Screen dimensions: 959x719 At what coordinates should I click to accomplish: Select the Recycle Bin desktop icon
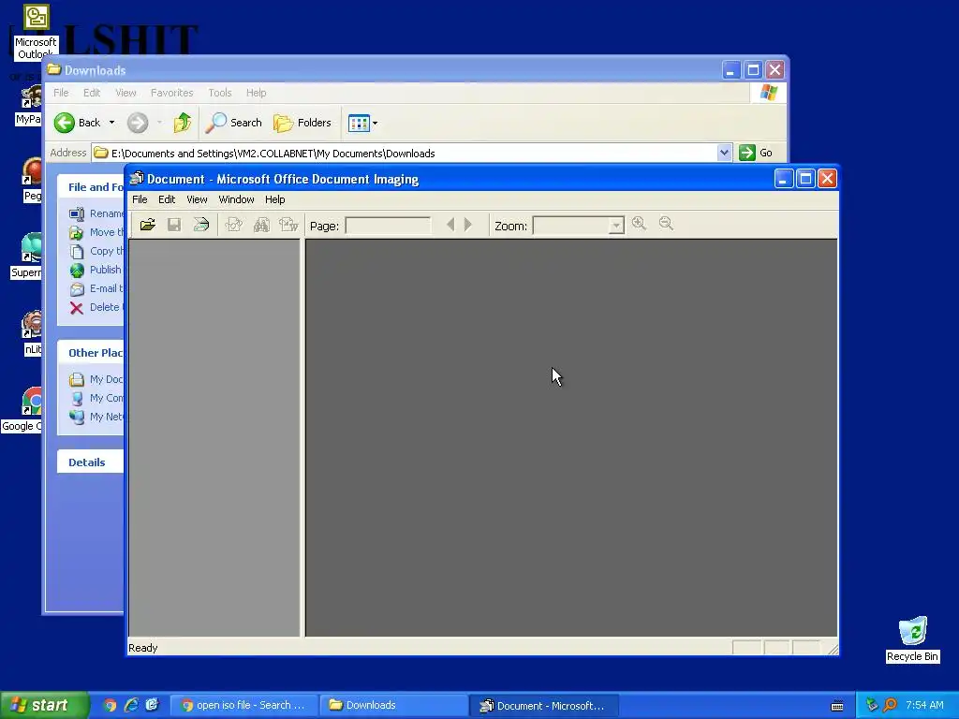912,638
